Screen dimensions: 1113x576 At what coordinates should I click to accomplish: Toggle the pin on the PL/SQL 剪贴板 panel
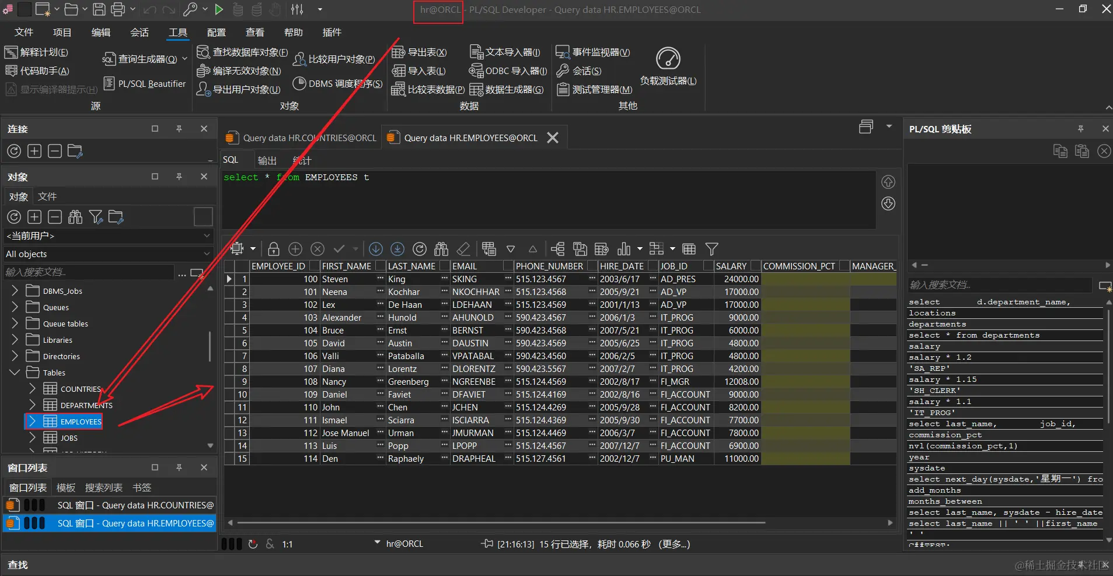1081,129
